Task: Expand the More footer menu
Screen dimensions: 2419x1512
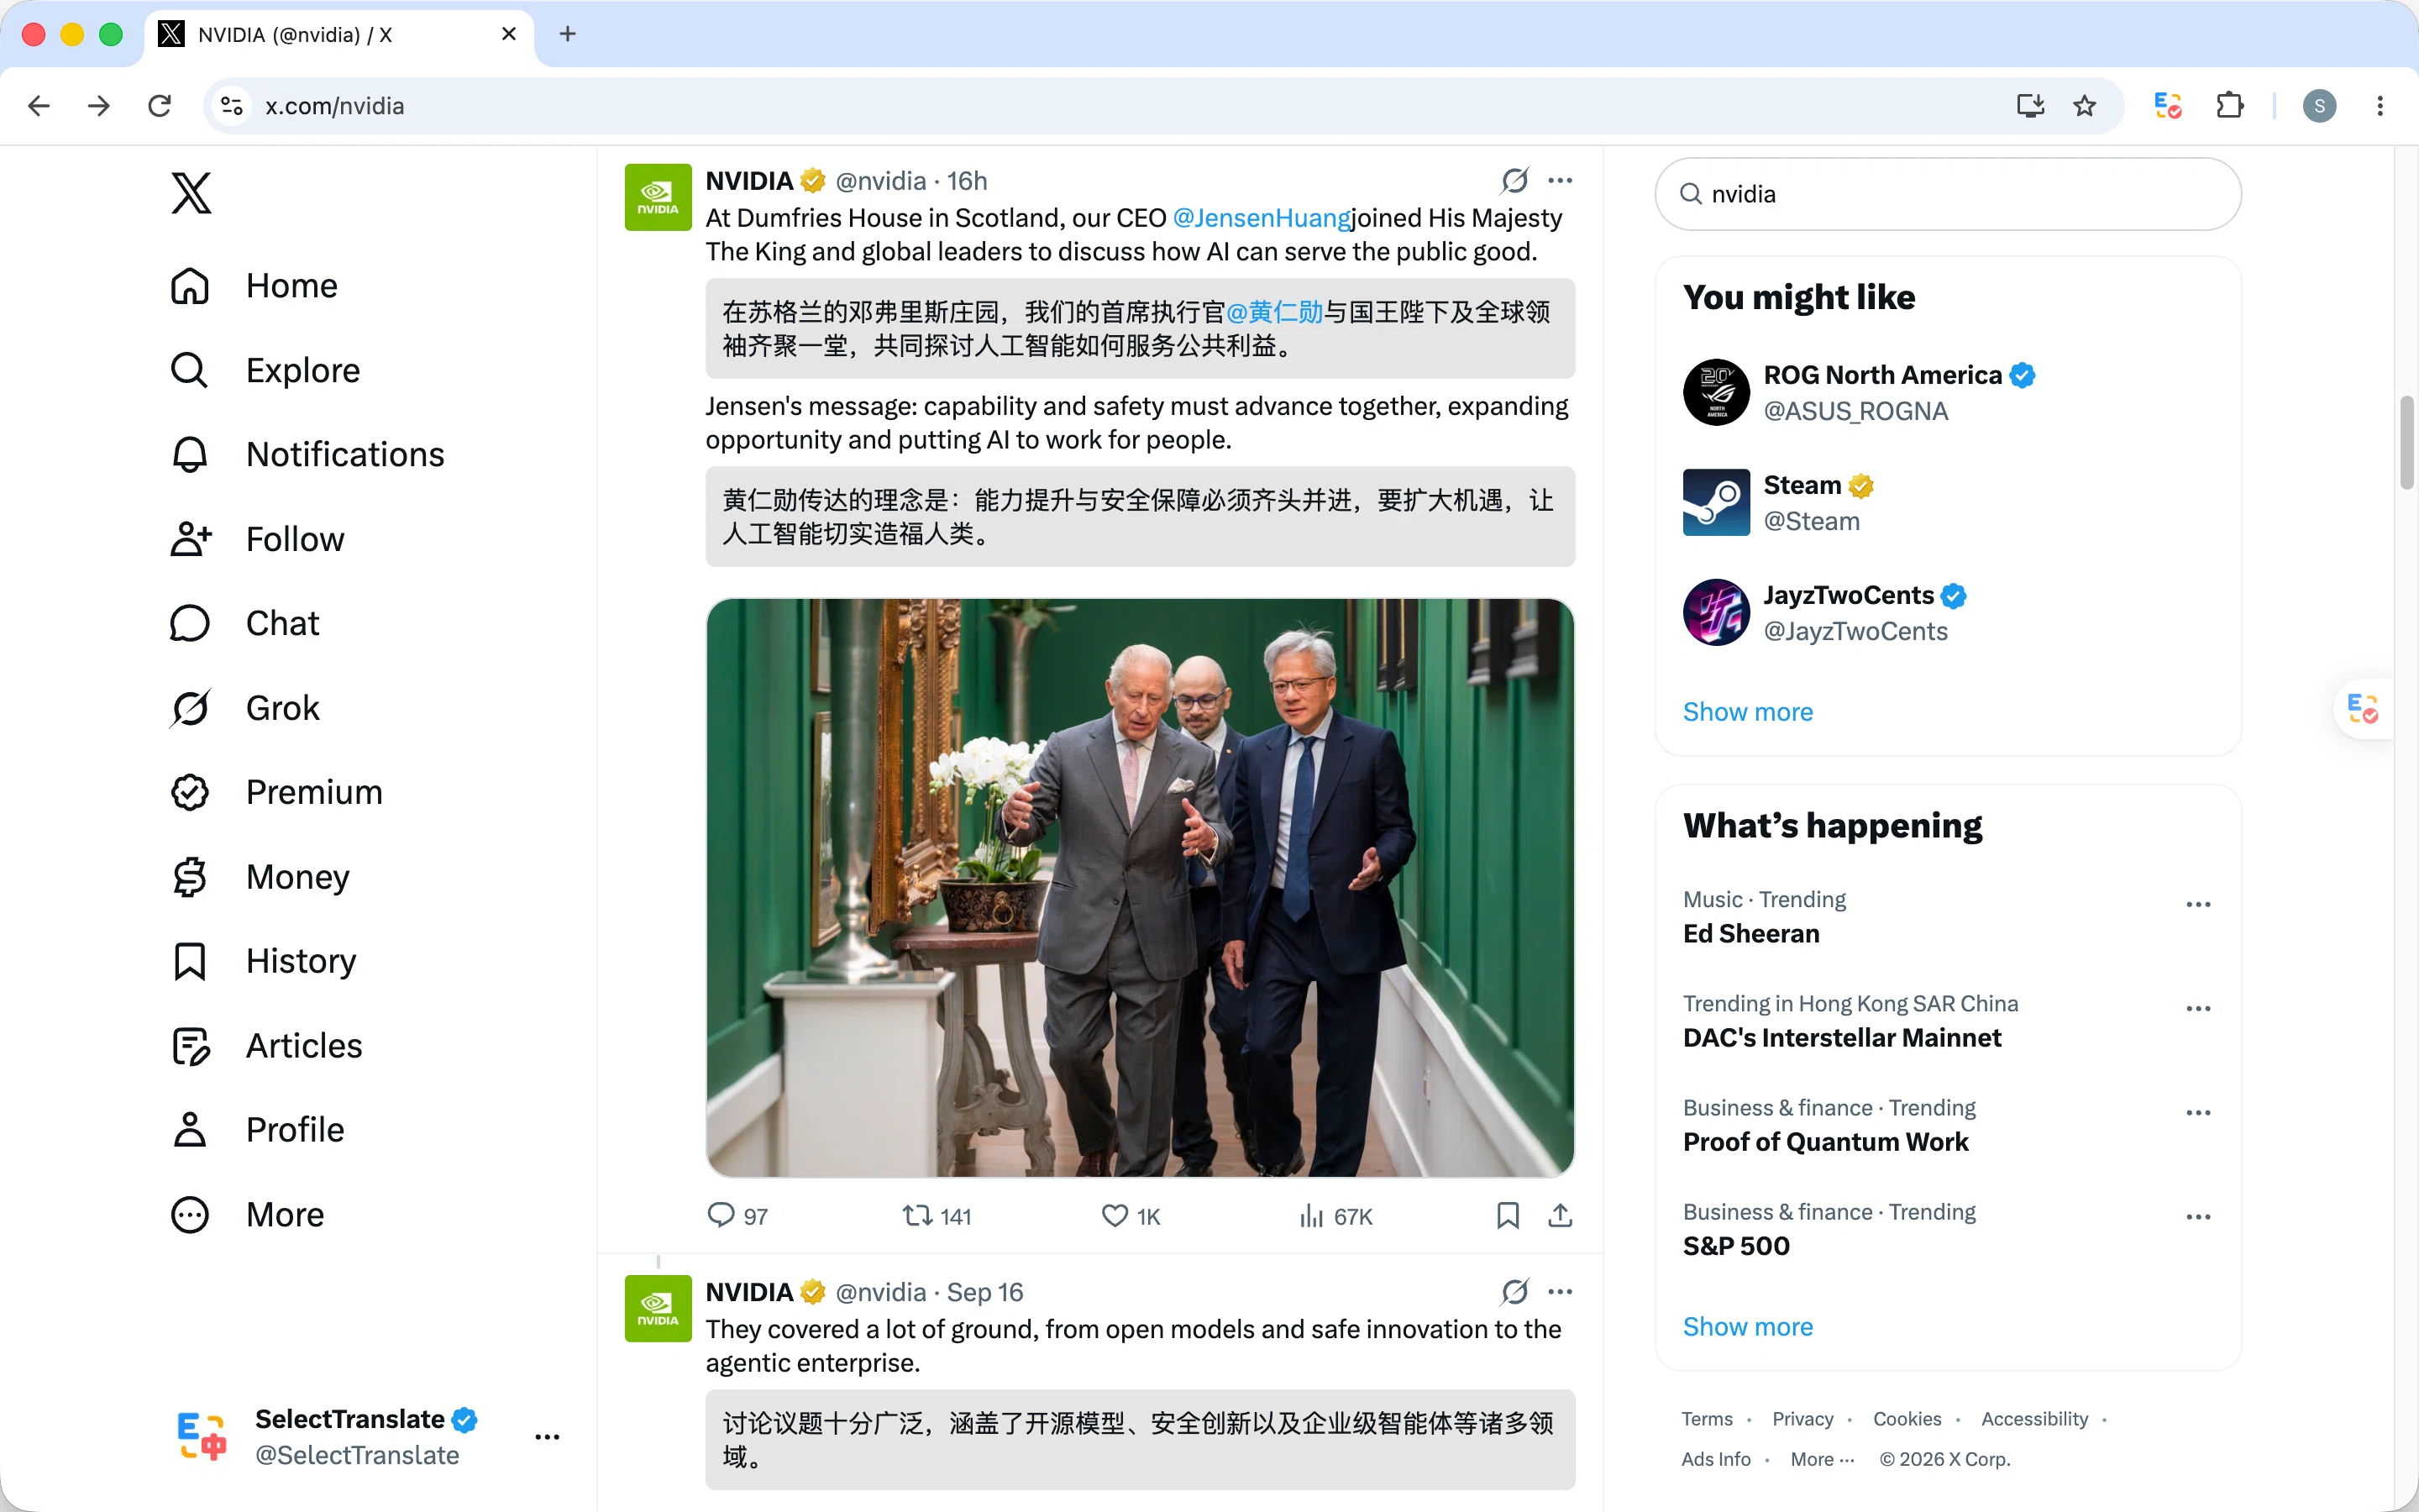Action: tap(1823, 1459)
